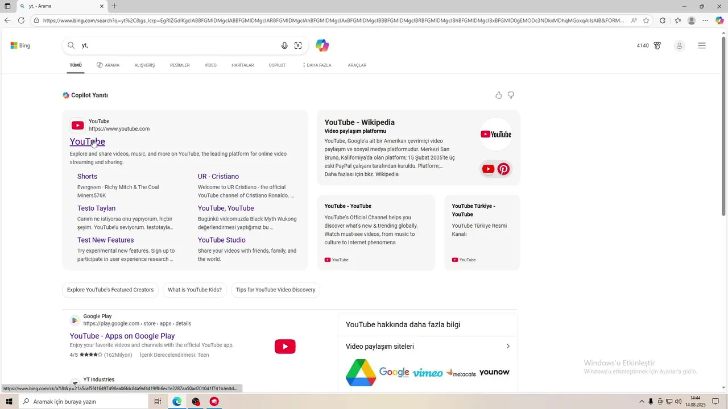Open the Shorts sublink
728x409 pixels.
(x=87, y=177)
